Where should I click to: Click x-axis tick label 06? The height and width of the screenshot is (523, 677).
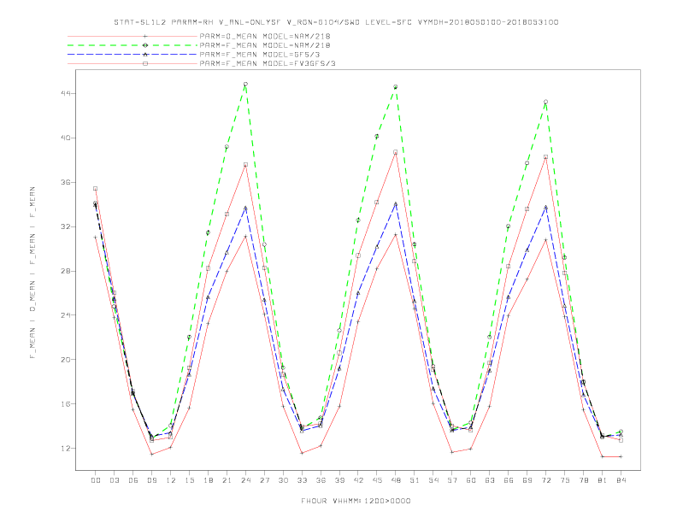[133, 480]
